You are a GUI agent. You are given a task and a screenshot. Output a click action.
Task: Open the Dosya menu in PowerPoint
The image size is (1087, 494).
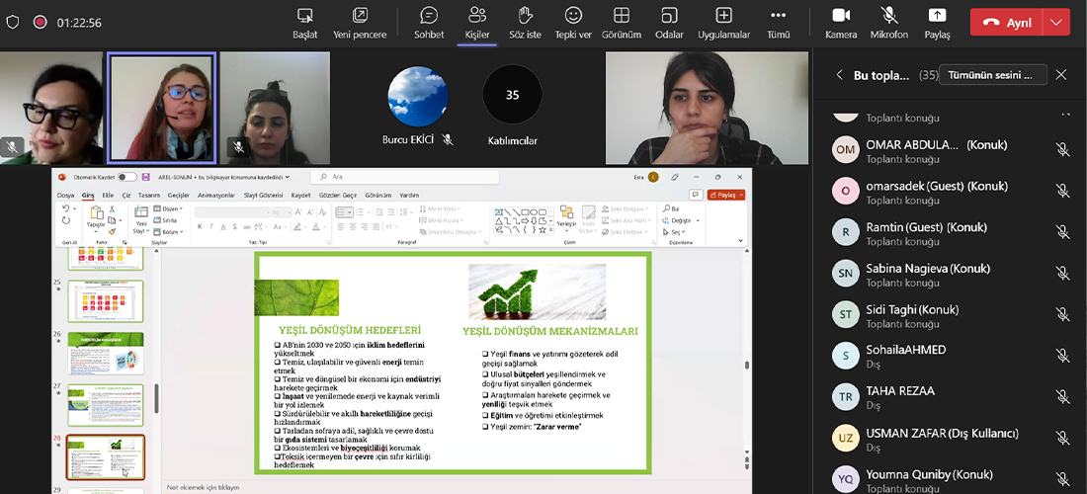click(x=65, y=196)
